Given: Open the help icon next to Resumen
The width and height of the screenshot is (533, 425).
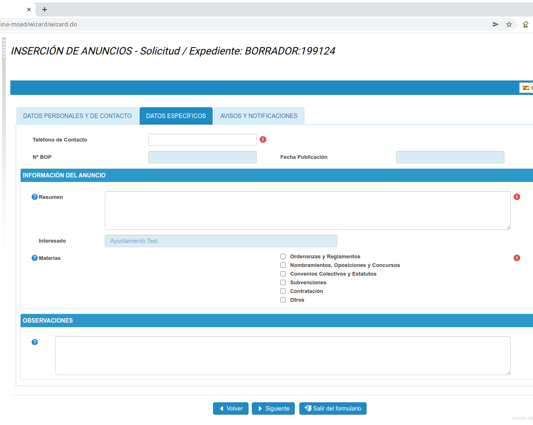Looking at the screenshot, I should tap(35, 197).
